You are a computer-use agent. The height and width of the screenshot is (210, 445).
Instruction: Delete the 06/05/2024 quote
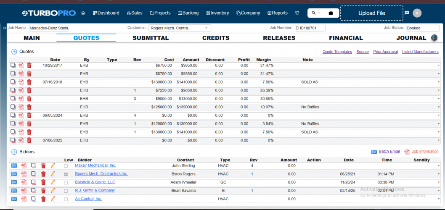[29, 115]
